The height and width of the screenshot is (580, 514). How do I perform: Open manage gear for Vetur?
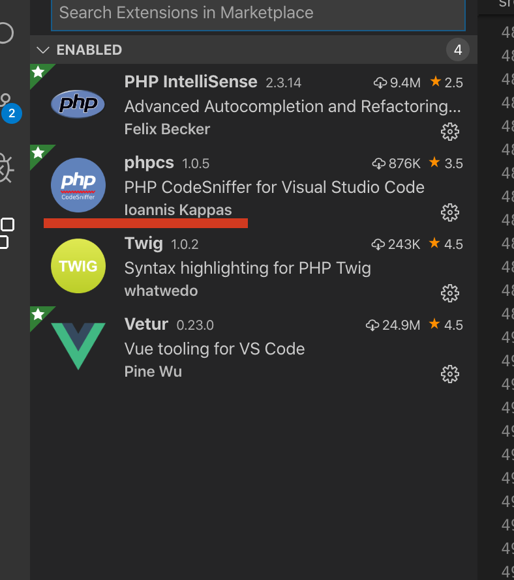(450, 374)
